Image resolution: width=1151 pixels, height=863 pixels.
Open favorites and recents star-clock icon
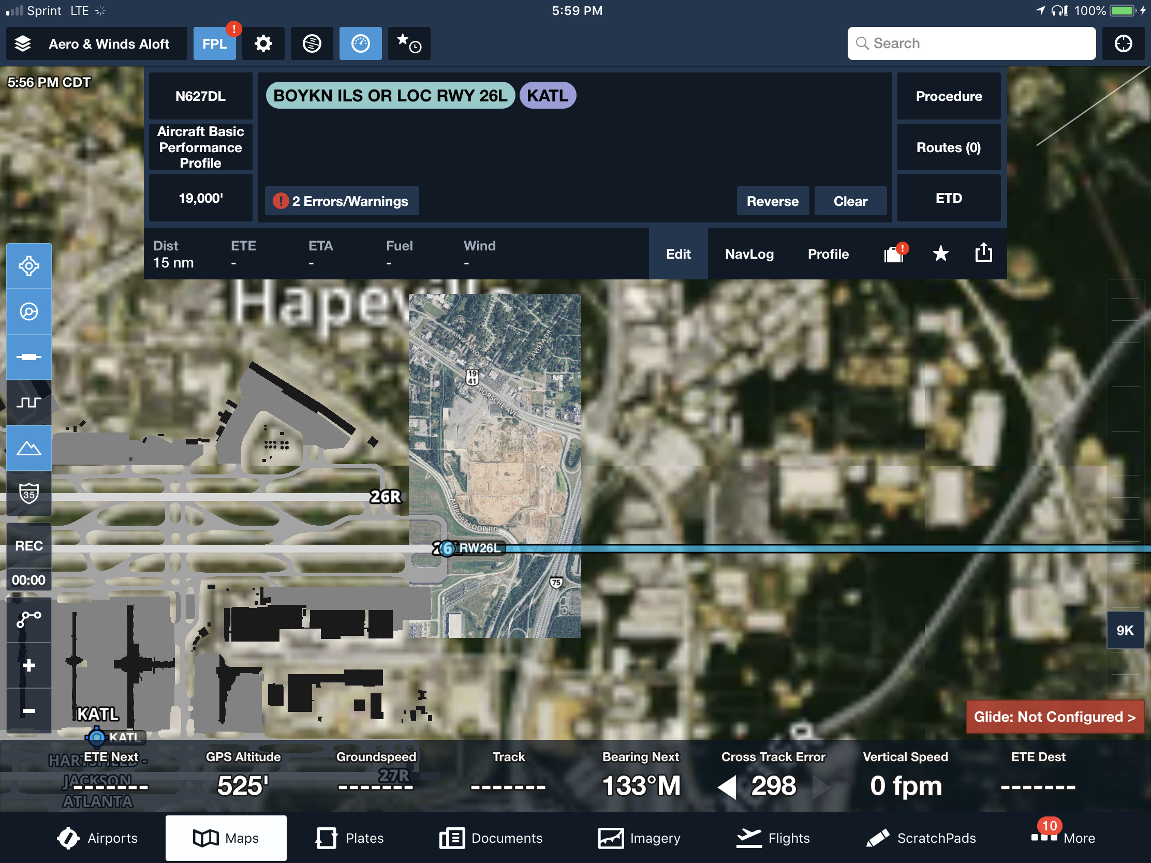pyautogui.click(x=408, y=43)
